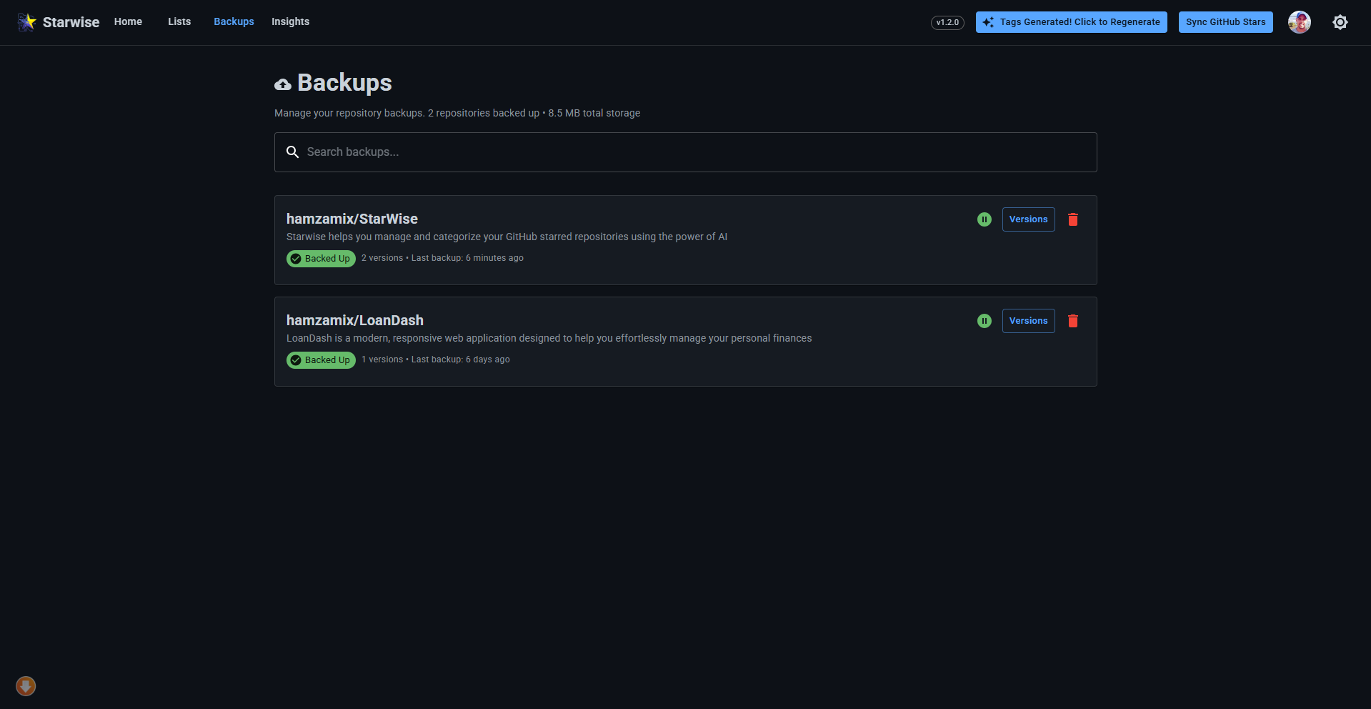Click the orange download arrow floating icon

(26, 686)
